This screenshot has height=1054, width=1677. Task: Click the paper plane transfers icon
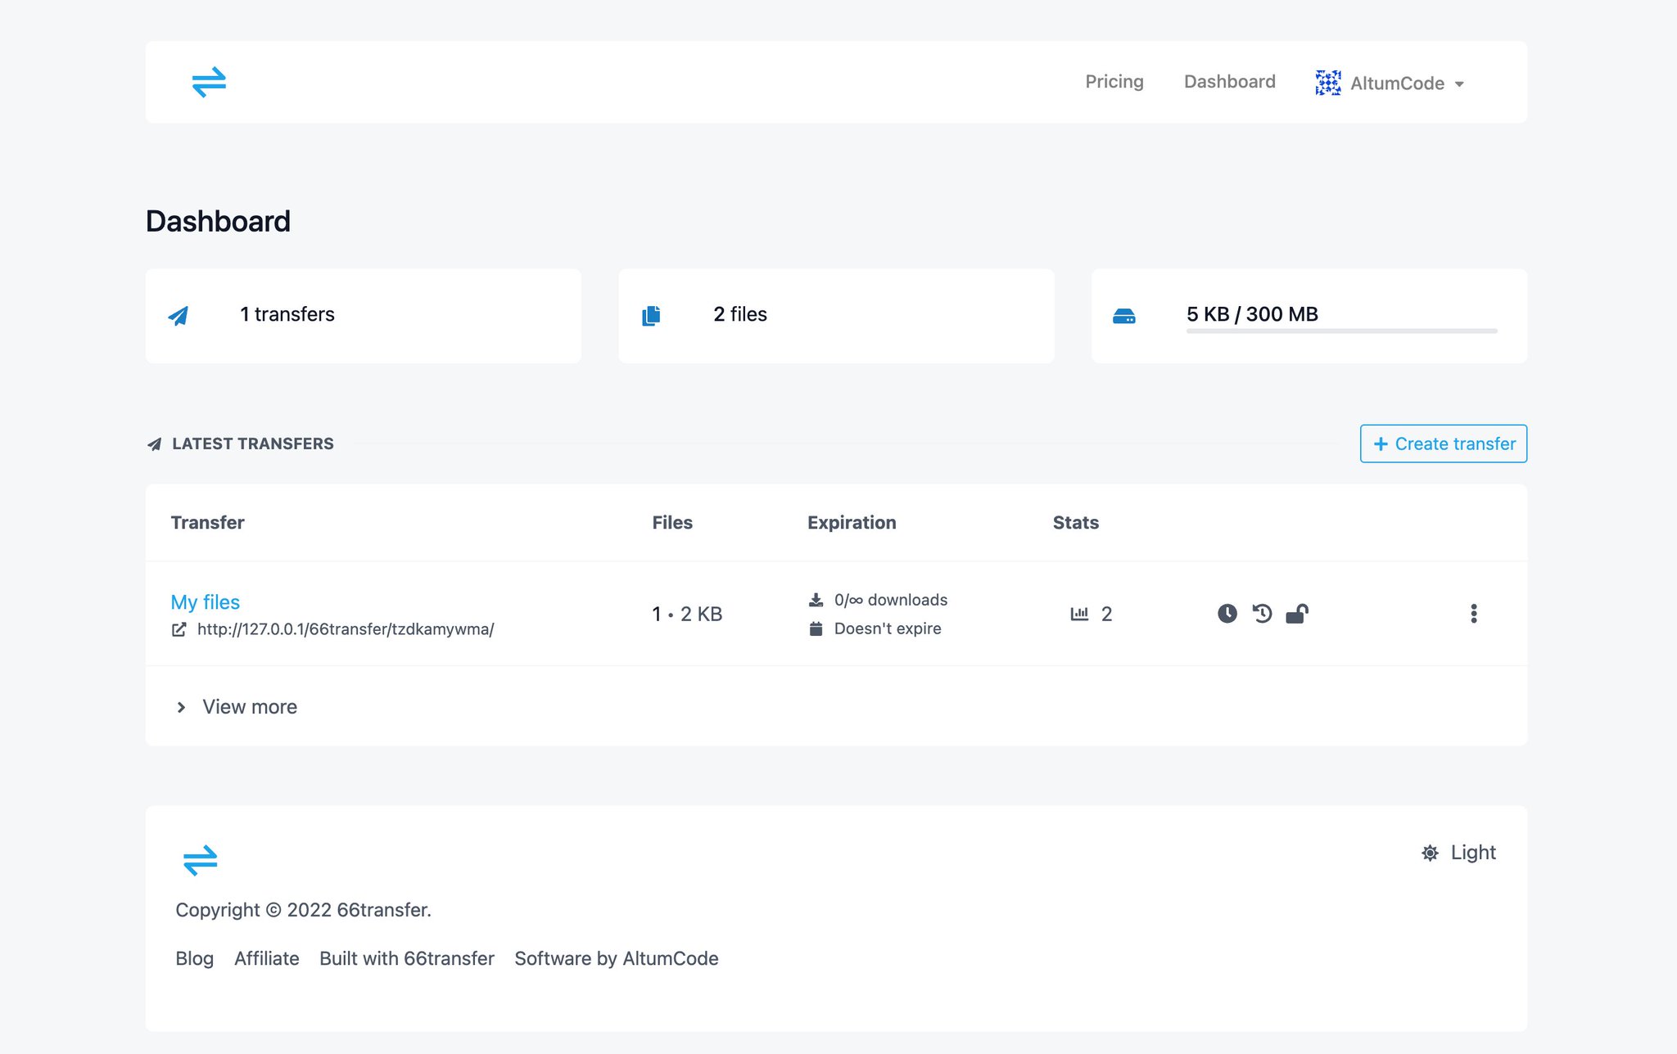click(x=179, y=316)
